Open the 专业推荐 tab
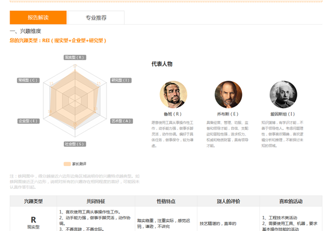 (x=96, y=17)
